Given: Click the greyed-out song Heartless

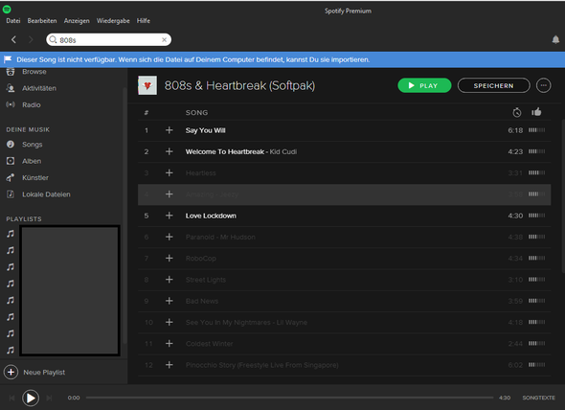Looking at the screenshot, I should pyautogui.click(x=201, y=173).
